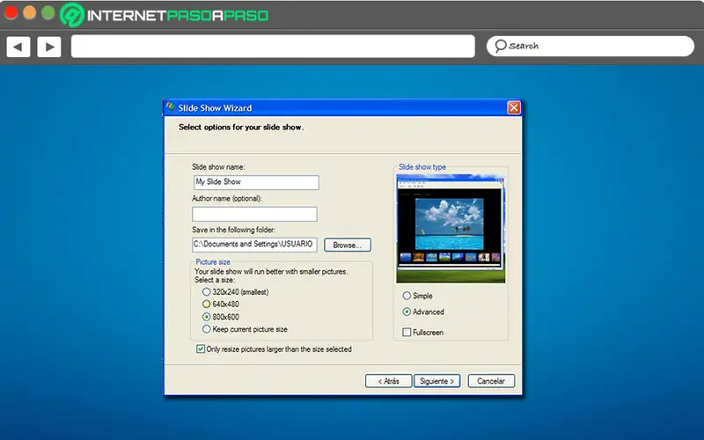
Task: Click the "Author name (optional):" label
Action: click(x=227, y=198)
